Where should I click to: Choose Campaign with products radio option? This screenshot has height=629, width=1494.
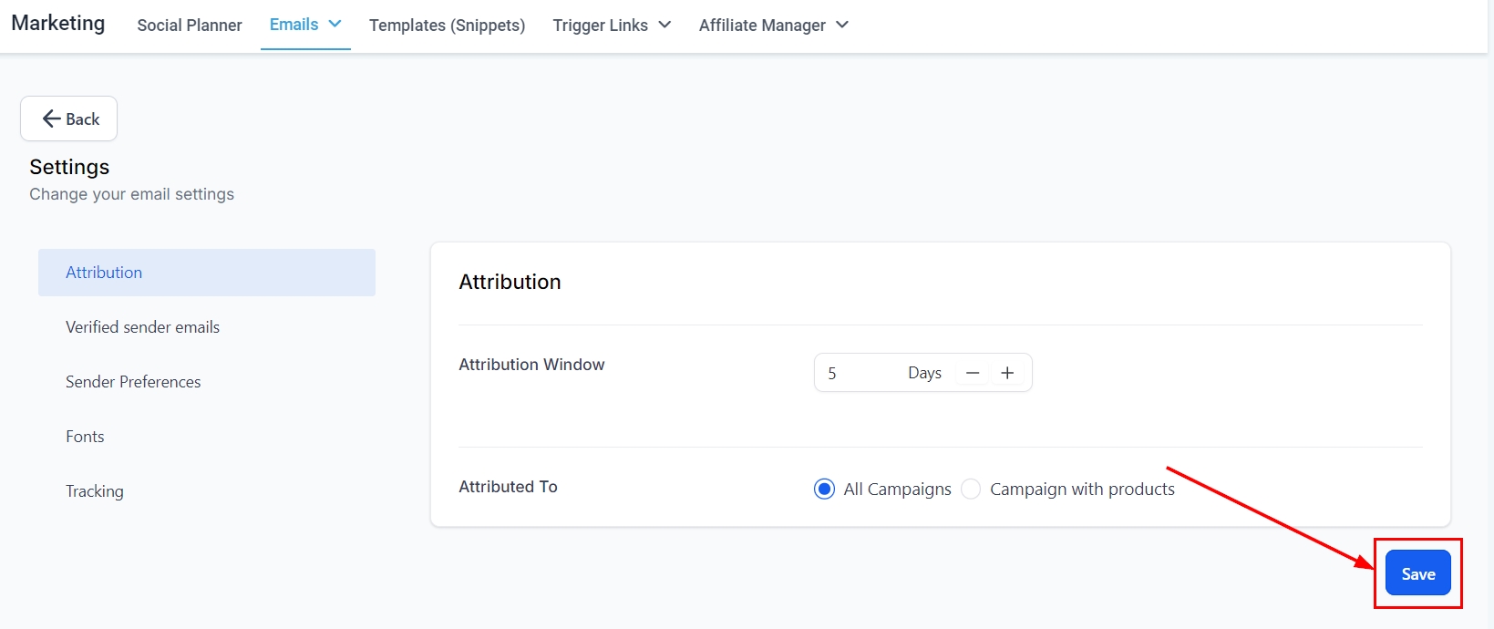click(972, 490)
